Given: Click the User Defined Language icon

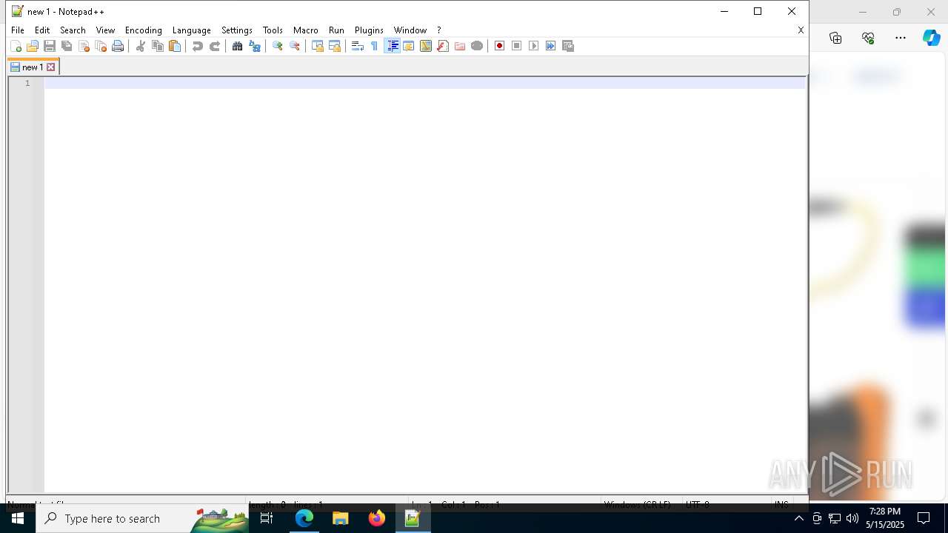Looking at the screenshot, I should [409, 46].
